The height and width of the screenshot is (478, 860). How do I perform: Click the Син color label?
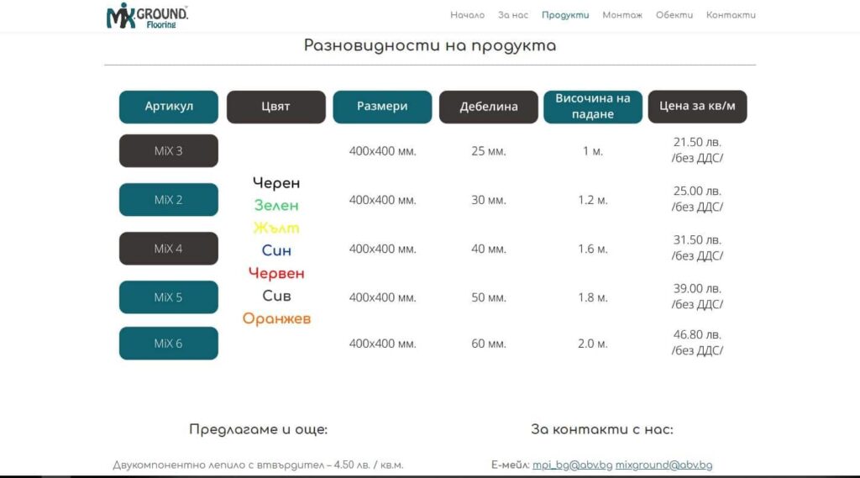[x=276, y=251]
